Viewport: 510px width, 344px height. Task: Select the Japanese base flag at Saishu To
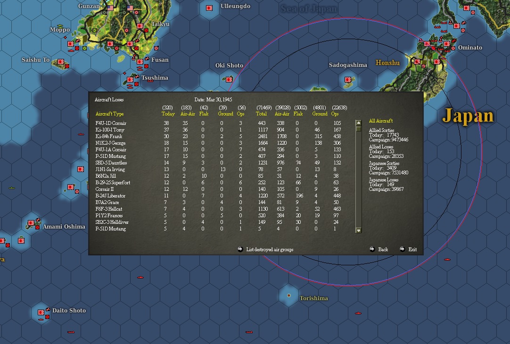(60, 62)
